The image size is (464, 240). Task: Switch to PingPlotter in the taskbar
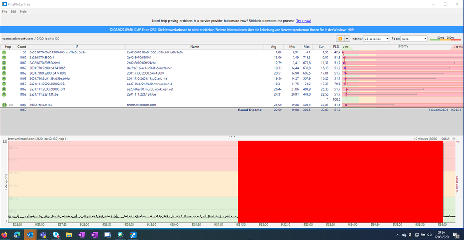pyautogui.click(x=133, y=235)
